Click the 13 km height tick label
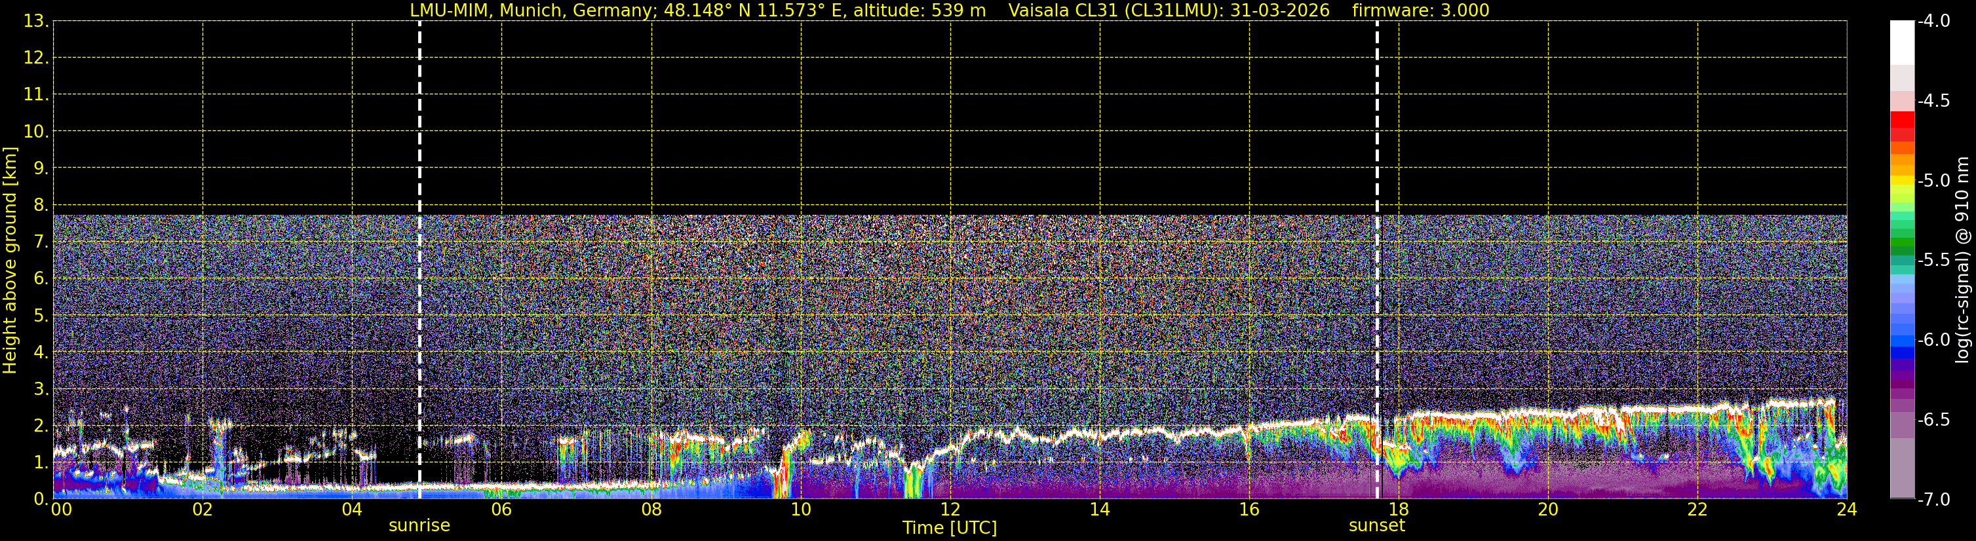Viewport: 1976px width, 541px height. point(35,22)
